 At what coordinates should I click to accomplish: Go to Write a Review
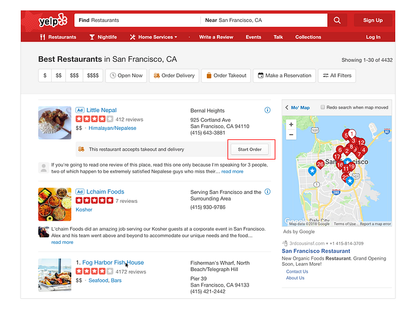[216, 37]
